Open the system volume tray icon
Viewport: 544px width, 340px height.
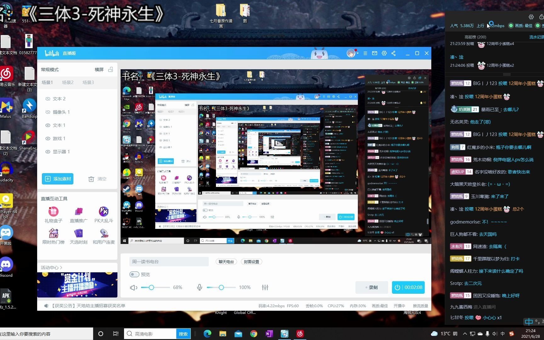pos(495,334)
